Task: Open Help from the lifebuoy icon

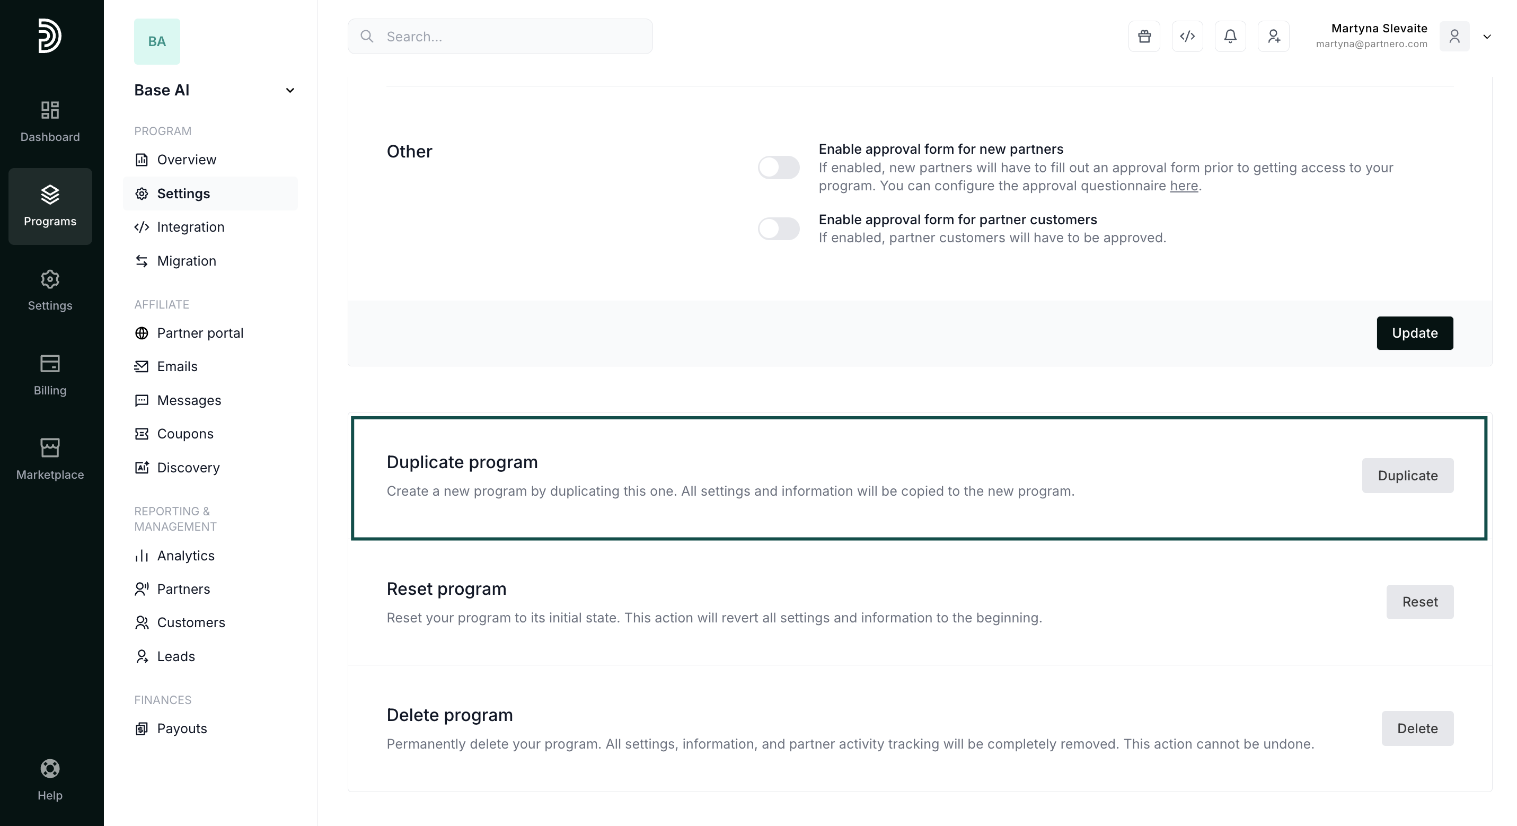Action: pos(50,780)
